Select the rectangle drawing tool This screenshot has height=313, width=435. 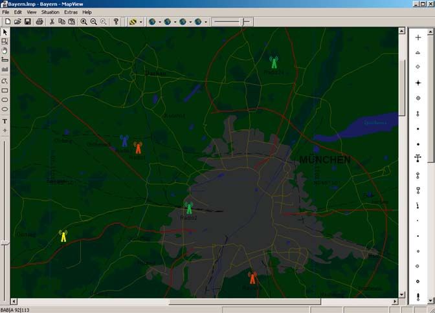pos(5,91)
